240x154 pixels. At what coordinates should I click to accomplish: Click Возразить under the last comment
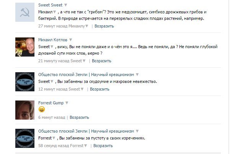coord(103,146)
